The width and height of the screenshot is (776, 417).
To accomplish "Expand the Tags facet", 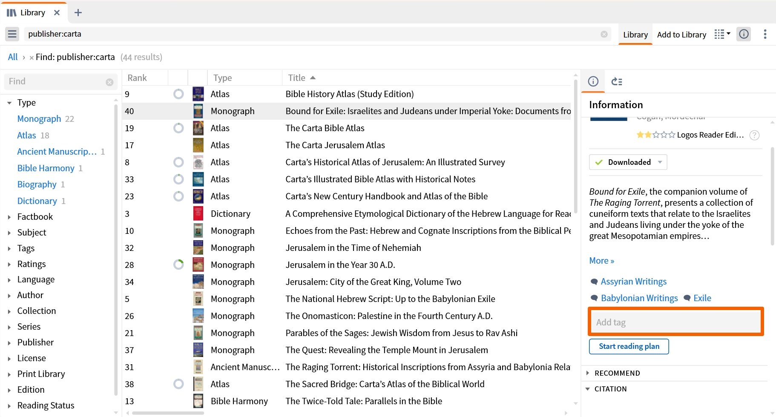I will [9, 249].
